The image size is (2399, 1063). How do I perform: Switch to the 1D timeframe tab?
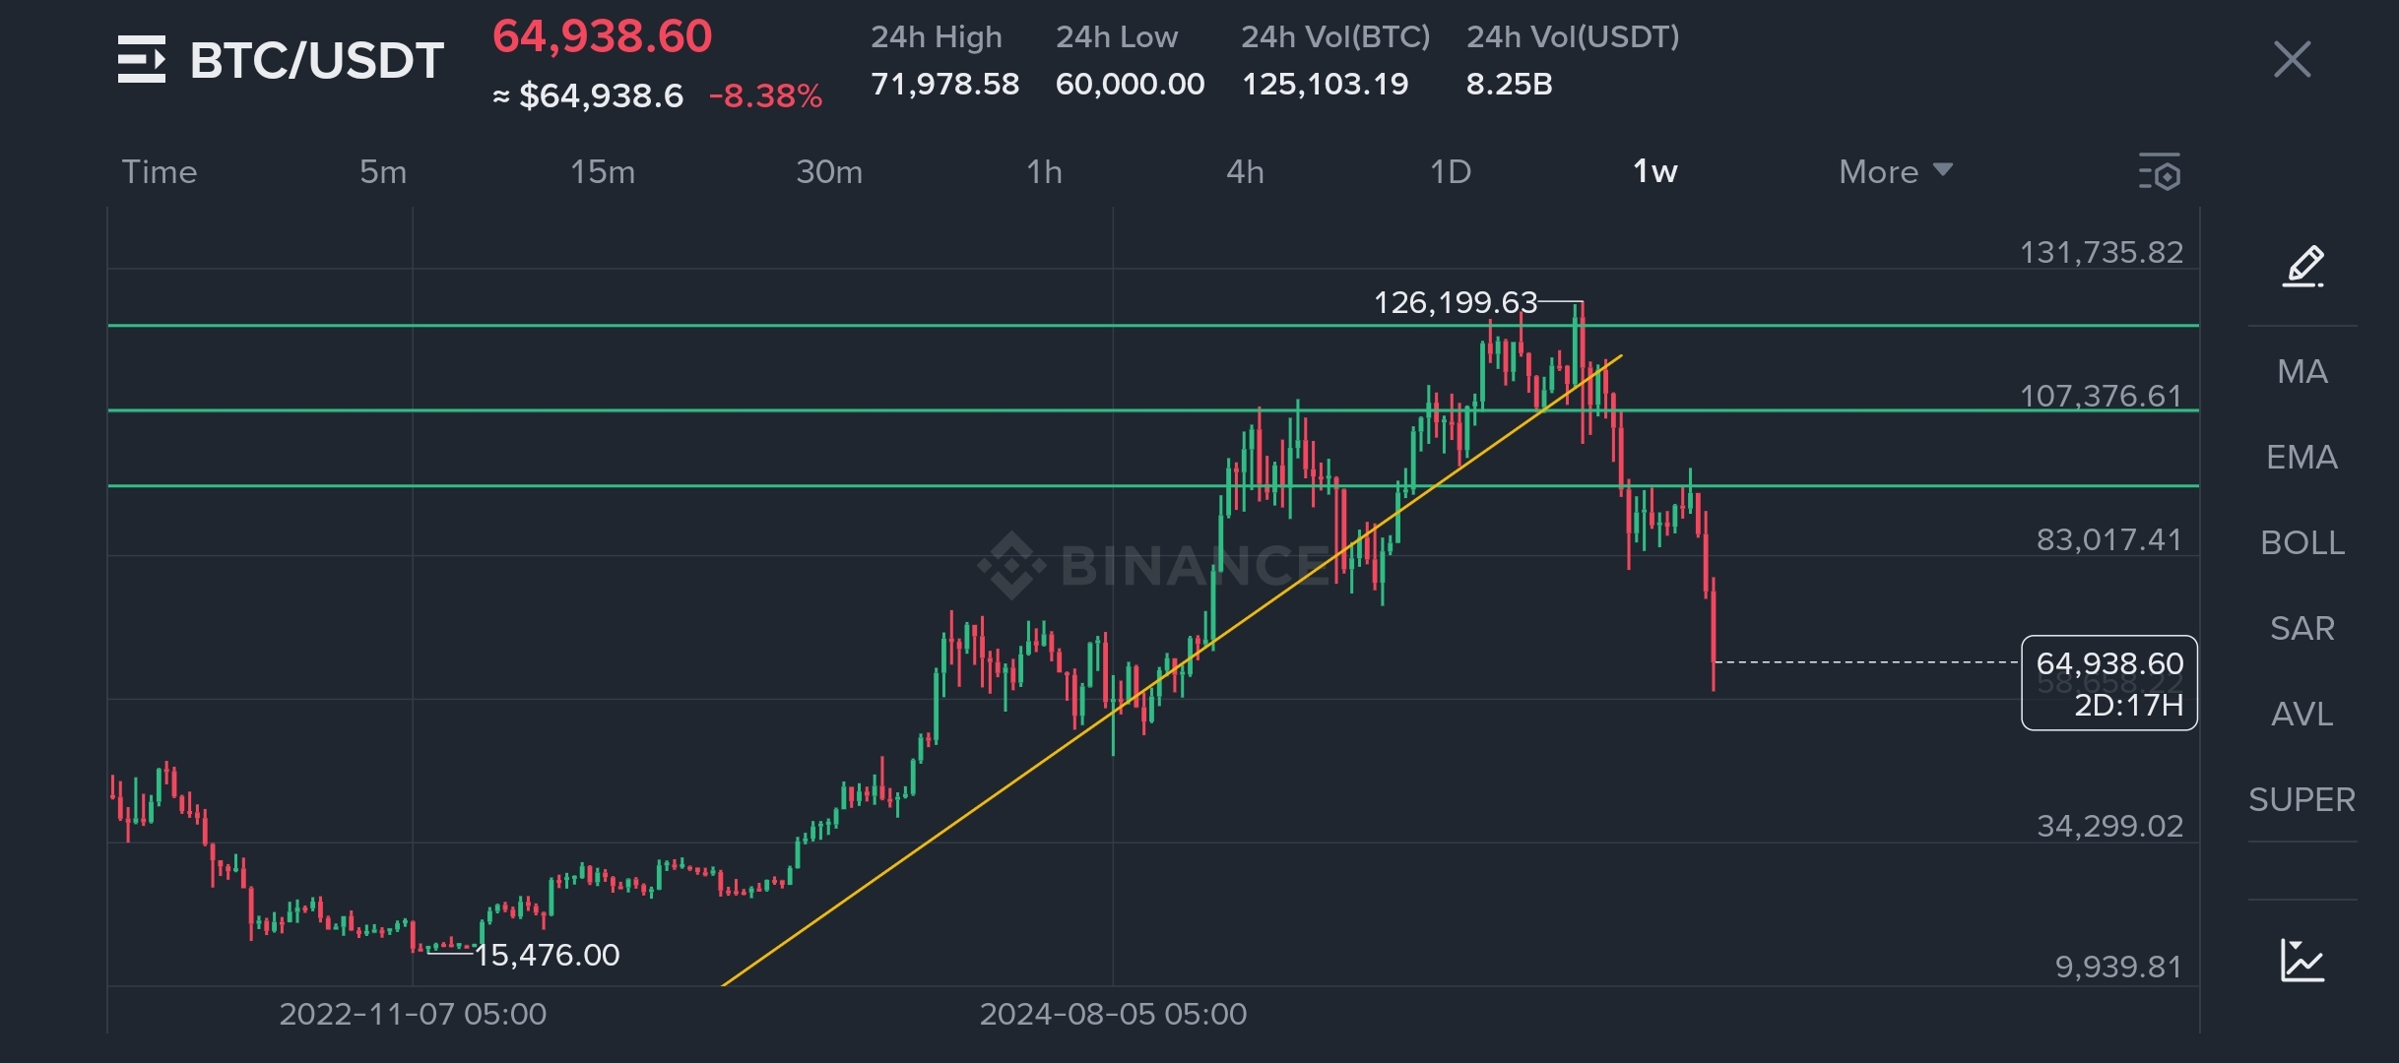[x=1450, y=172]
